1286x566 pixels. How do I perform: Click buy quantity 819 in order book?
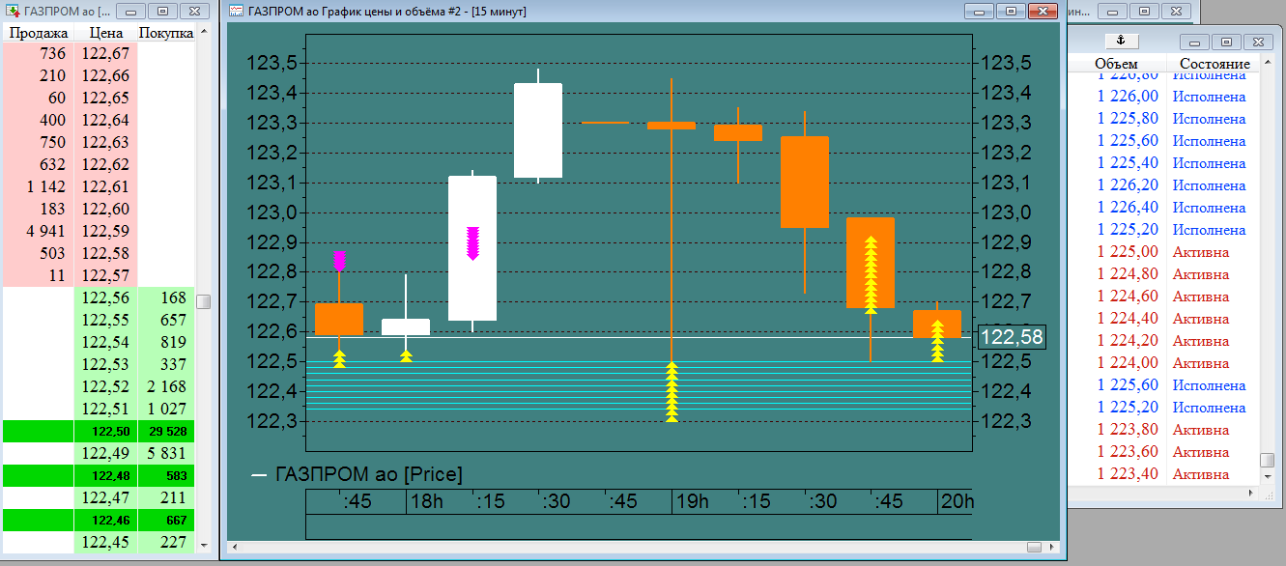click(173, 342)
